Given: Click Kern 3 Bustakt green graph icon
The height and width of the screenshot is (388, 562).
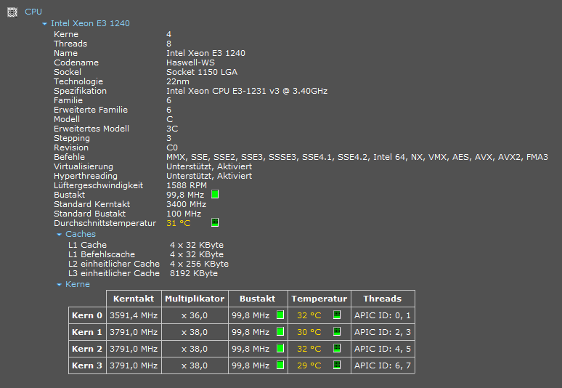Looking at the screenshot, I should click(x=280, y=365).
